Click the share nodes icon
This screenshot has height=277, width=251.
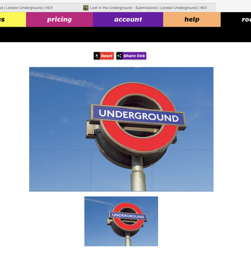point(119,56)
